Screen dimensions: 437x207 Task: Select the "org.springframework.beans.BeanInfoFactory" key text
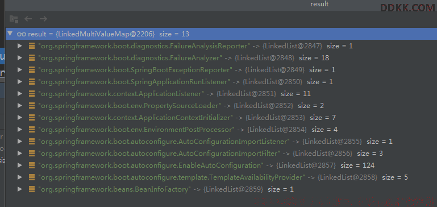(115, 189)
